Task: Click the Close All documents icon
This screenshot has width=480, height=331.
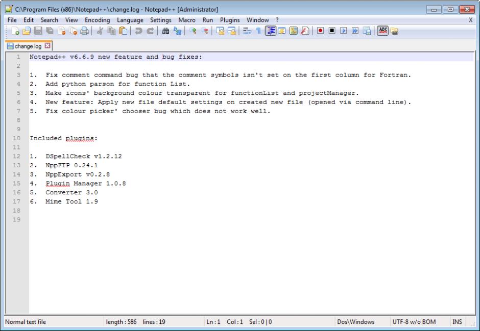Action: [73, 31]
